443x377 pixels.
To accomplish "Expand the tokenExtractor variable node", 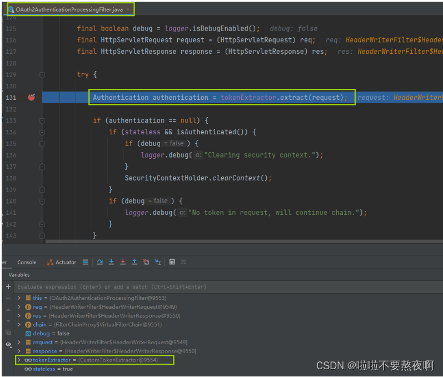I will click(x=19, y=360).
